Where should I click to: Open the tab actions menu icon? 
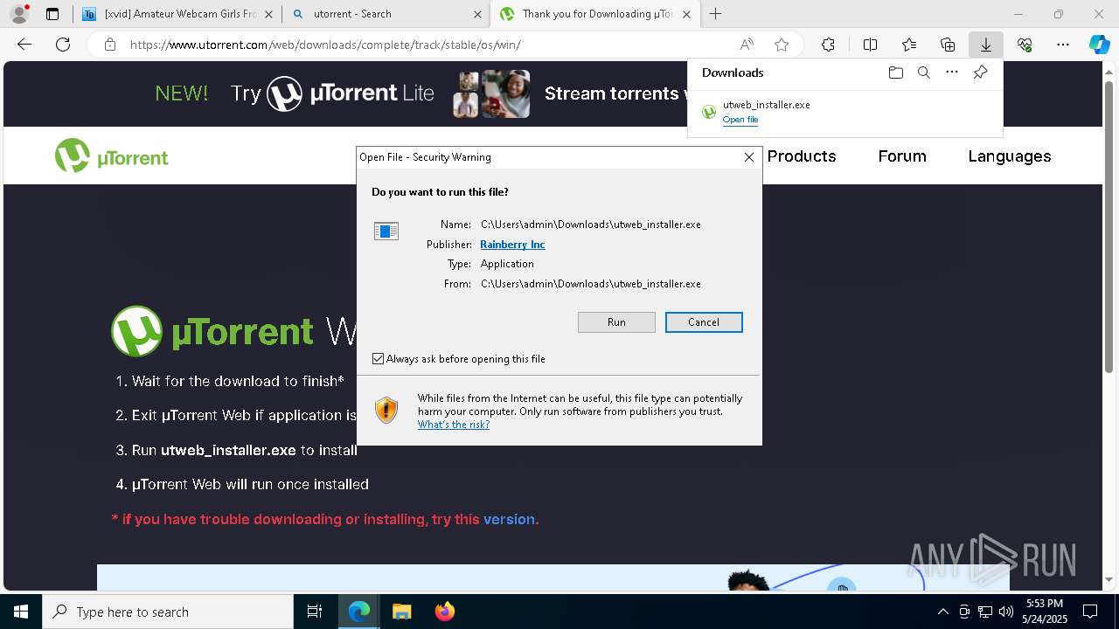52,14
